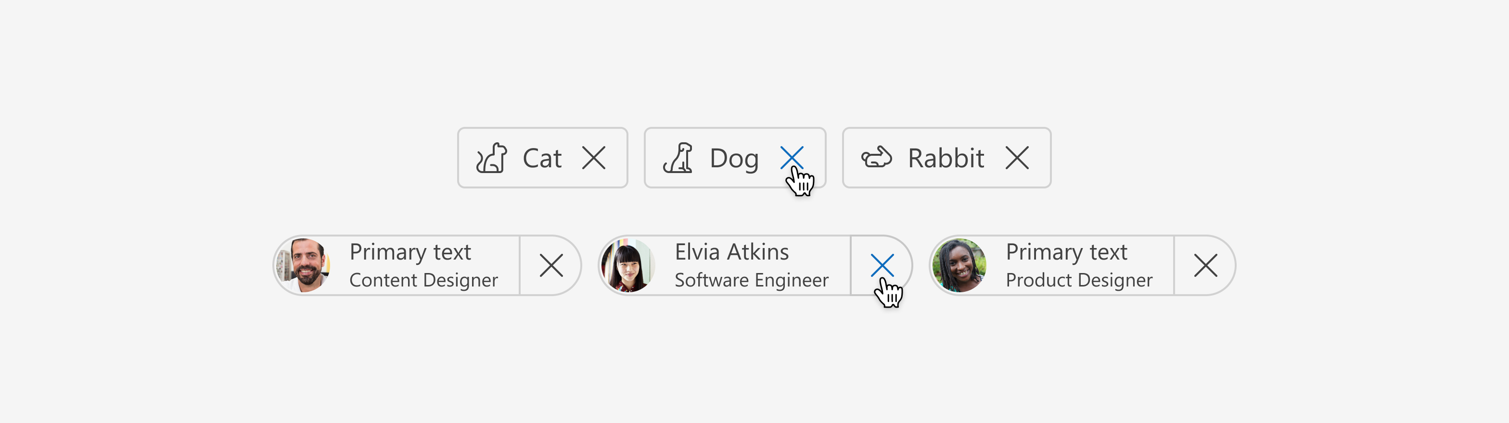The width and height of the screenshot is (1509, 423).
Task: Select Elvia Atkins' avatar photo
Action: [628, 266]
